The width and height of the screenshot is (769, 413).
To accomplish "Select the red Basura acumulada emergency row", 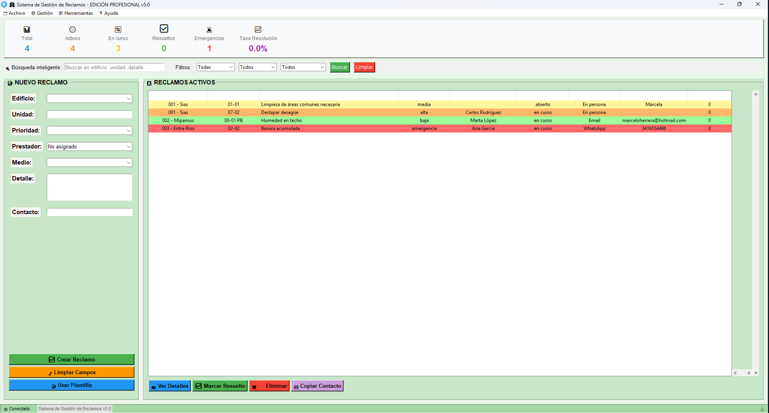I will click(360, 128).
